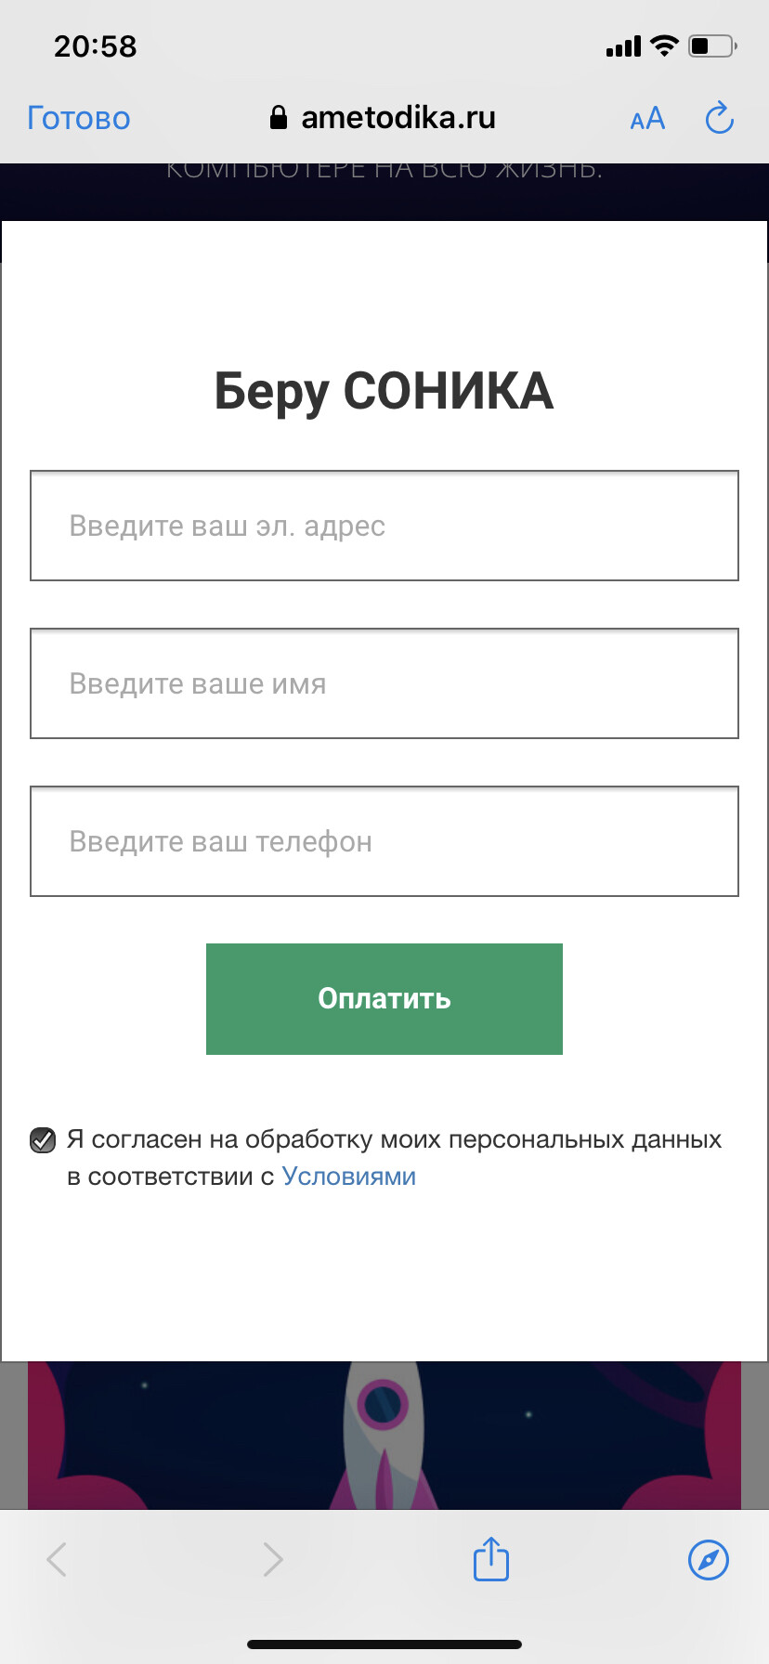Tap the rocket illustration below the form

pos(383,1436)
